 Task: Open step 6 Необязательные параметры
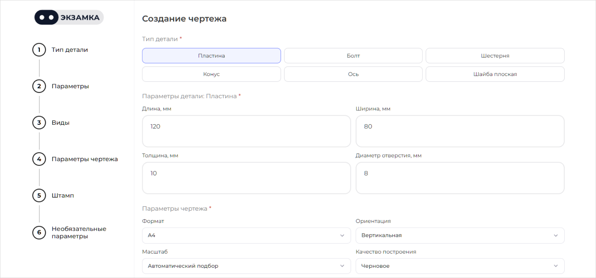[79, 232]
